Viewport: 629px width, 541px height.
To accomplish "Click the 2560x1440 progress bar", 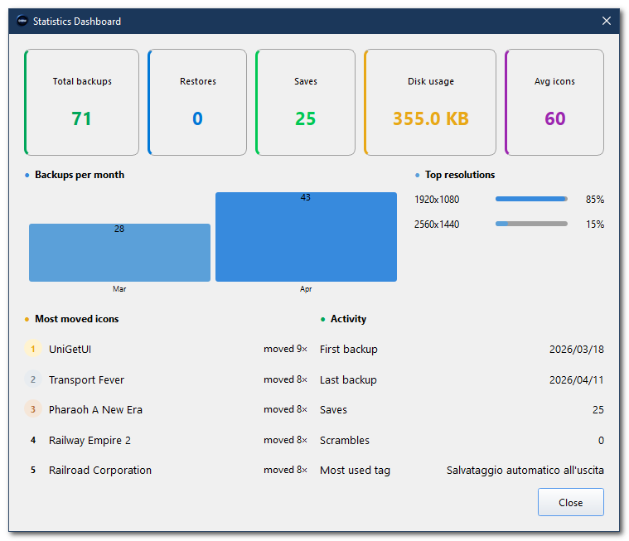I will 531,224.
